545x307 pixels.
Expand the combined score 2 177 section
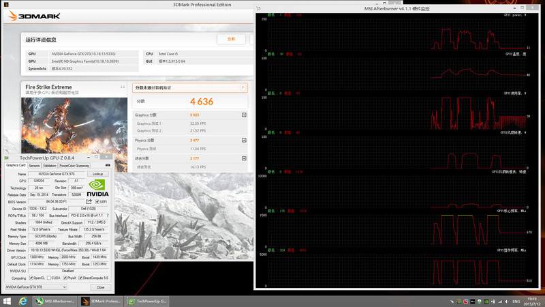tap(244, 158)
